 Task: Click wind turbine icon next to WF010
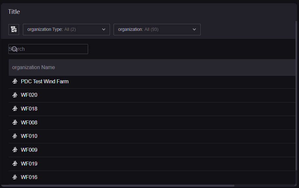click(15, 136)
